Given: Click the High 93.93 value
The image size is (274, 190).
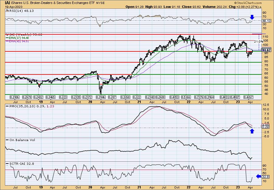Looking at the screenshot, I should click(x=154, y=7).
